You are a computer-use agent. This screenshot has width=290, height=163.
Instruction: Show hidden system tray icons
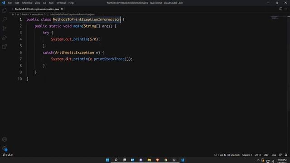258,160
